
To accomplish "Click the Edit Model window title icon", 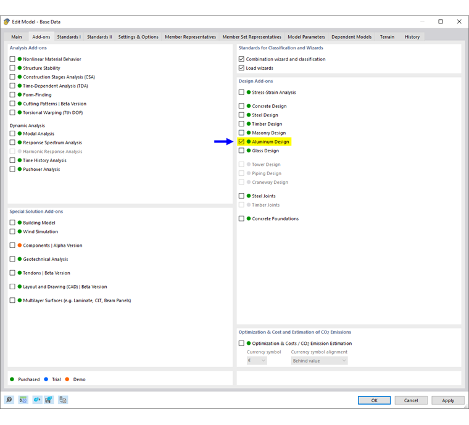I will [7, 22].
